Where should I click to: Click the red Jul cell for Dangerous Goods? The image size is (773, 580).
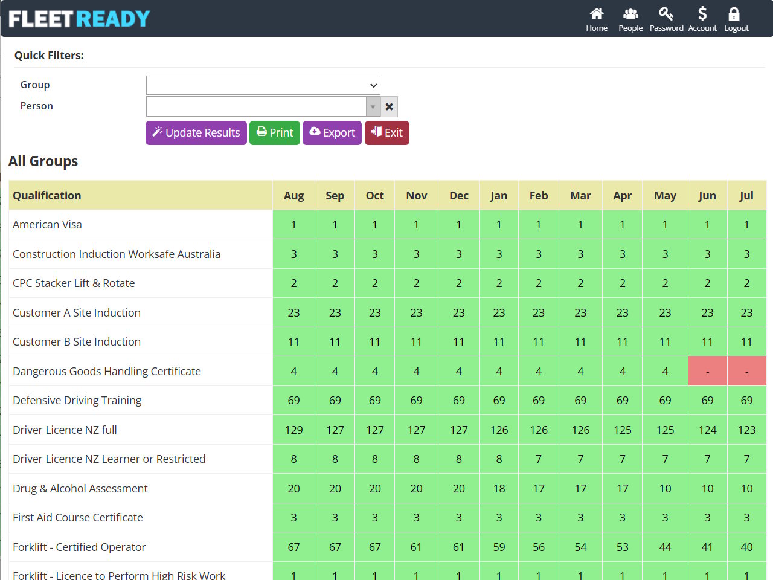coord(747,371)
